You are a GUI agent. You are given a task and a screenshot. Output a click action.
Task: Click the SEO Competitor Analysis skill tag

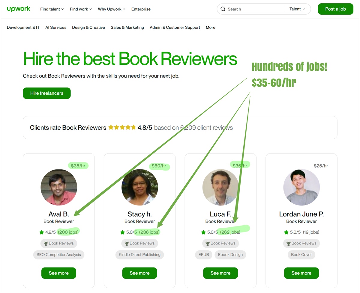[59, 255]
